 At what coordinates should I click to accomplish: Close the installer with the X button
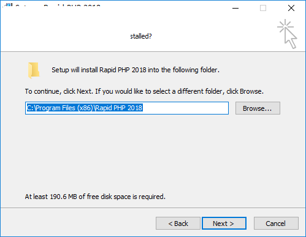coord(291,8)
